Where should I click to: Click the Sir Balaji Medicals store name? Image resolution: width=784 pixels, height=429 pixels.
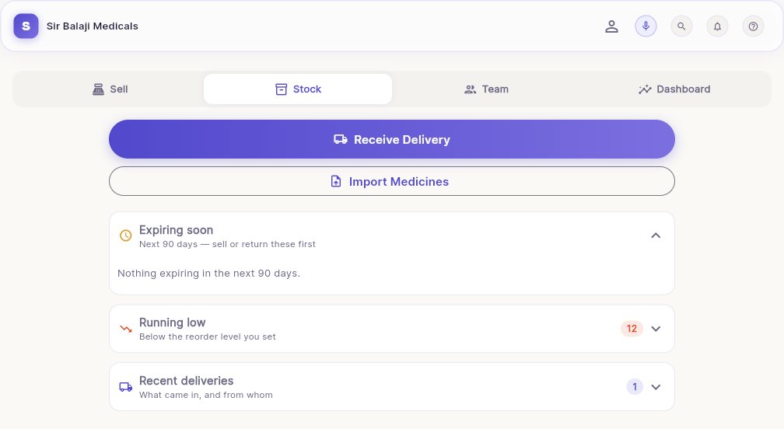tap(93, 26)
